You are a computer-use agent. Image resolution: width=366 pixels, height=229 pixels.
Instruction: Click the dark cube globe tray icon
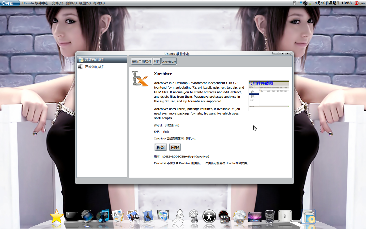[x=306, y=3]
